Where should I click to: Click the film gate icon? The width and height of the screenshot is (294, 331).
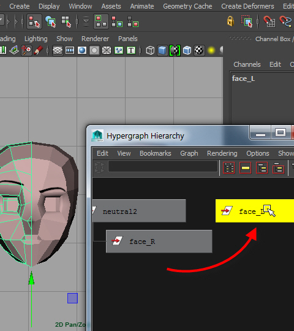coord(70,50)
